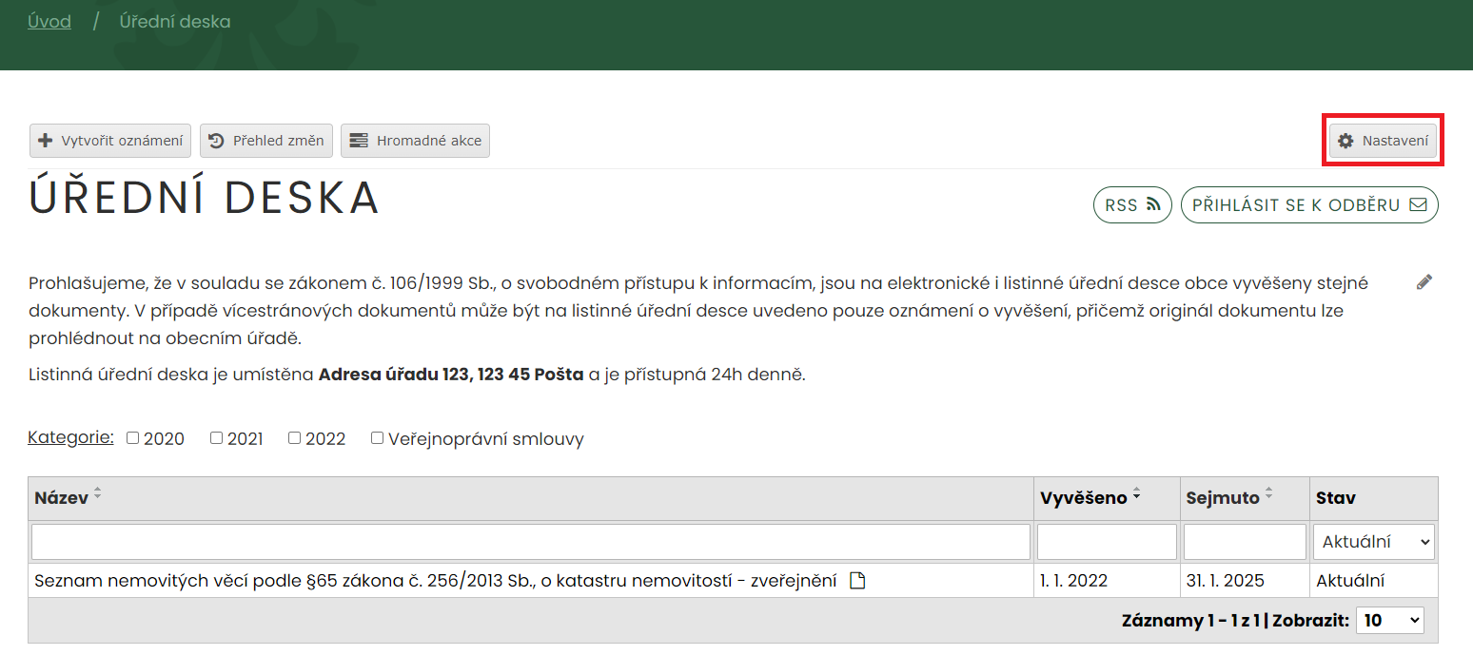
Task: Open Hromadné akce bulk actions
Action: (415, 141)
